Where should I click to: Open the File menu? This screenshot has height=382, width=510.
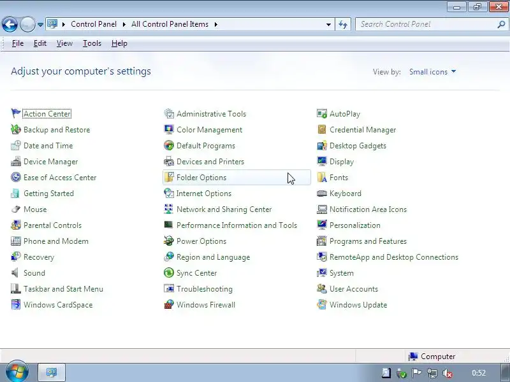(x=18, y=43)
